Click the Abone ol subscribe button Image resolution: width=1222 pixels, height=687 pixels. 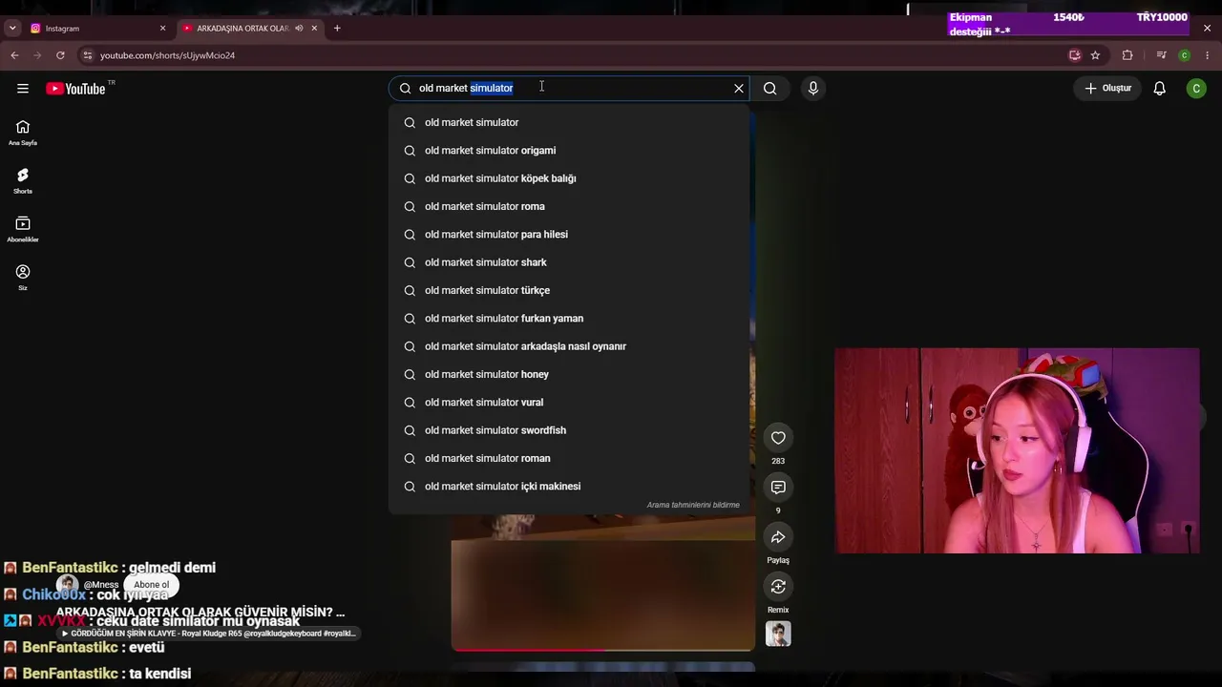pos(151,585)
